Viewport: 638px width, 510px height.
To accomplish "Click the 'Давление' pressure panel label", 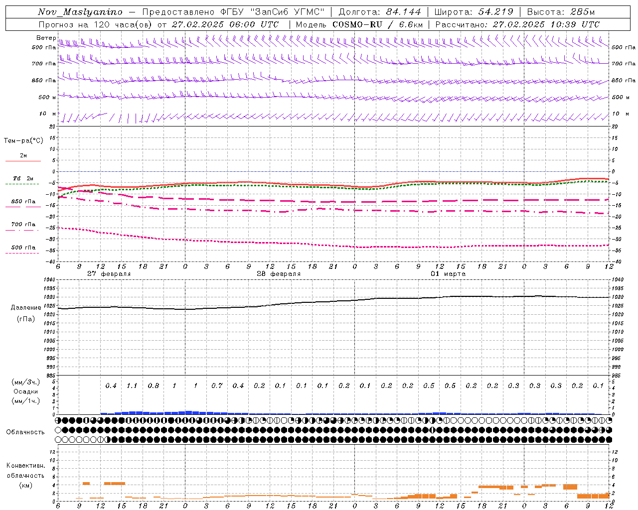I will pos(26,308).
